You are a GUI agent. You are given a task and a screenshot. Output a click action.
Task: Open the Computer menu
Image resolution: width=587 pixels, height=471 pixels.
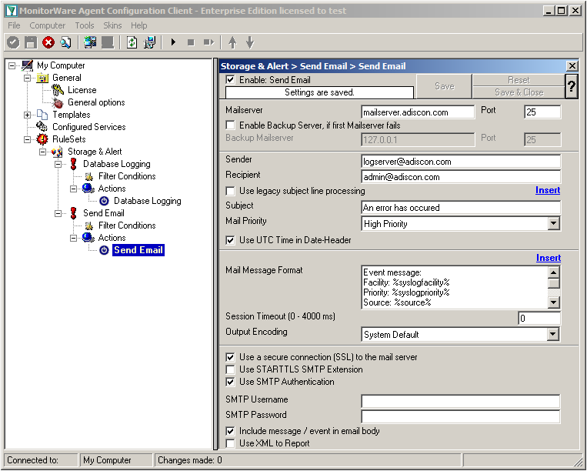pyautogui.click(x=48, y=25)
